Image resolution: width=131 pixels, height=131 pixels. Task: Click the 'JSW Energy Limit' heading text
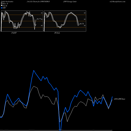coord(70,2)
